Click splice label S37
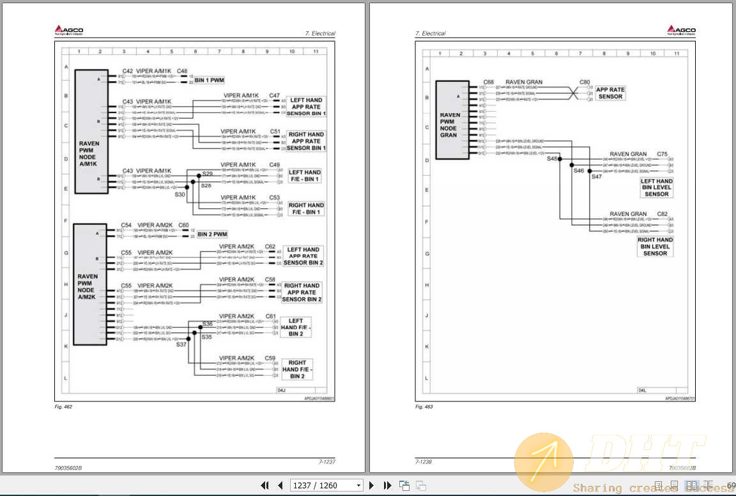This screenshot has width=736, height=496. 181,345
